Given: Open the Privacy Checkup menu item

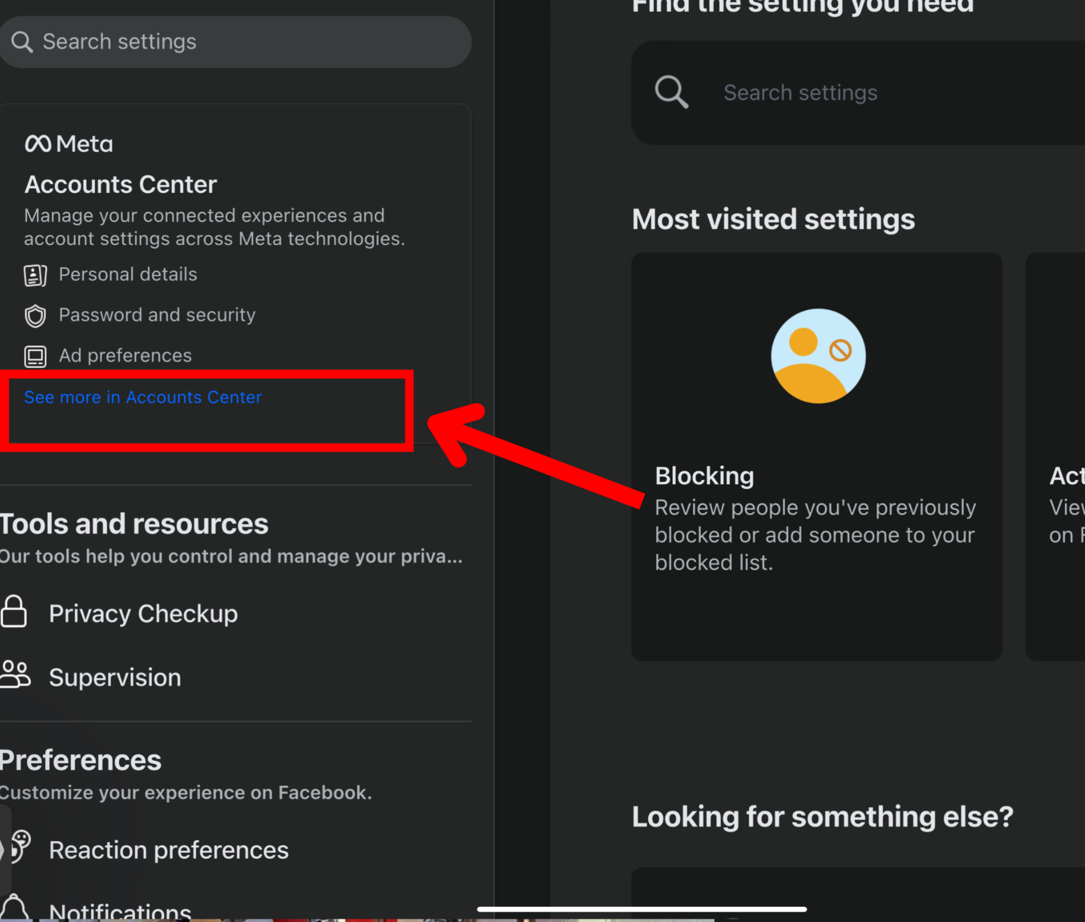Looking at the screenshot, I should 143,614.
